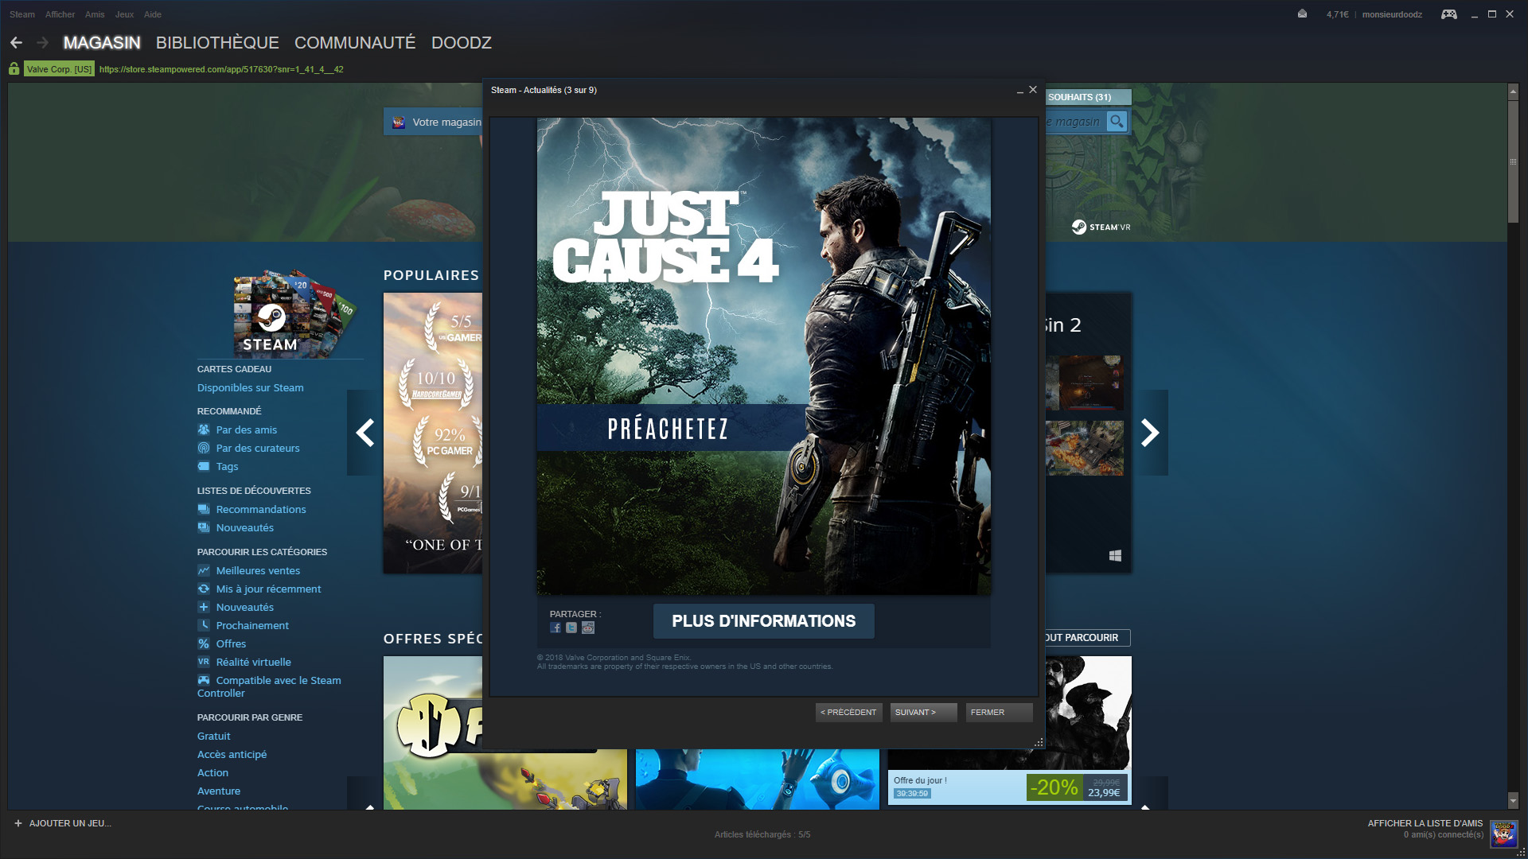Viewport: 1528px width, 859px height.
Task: Click the lock security icon by URL
Action: point(14,69)
